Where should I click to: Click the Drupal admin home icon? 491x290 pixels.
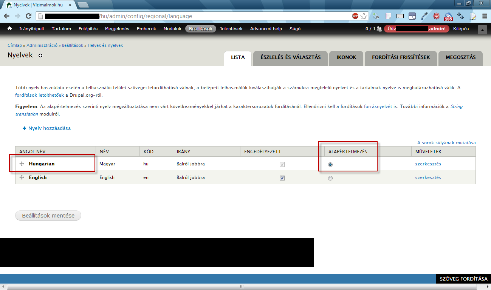point(10,29)
